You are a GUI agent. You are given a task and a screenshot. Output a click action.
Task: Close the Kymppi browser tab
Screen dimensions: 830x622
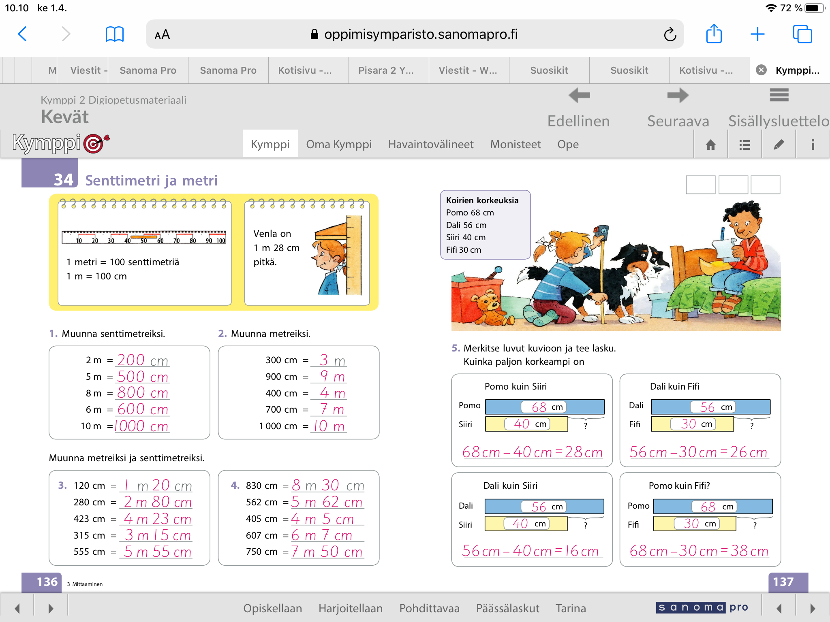pyautogui.click(x=761, y=70)
